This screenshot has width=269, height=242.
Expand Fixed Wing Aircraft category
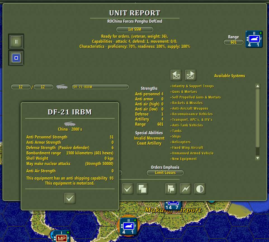187,148
